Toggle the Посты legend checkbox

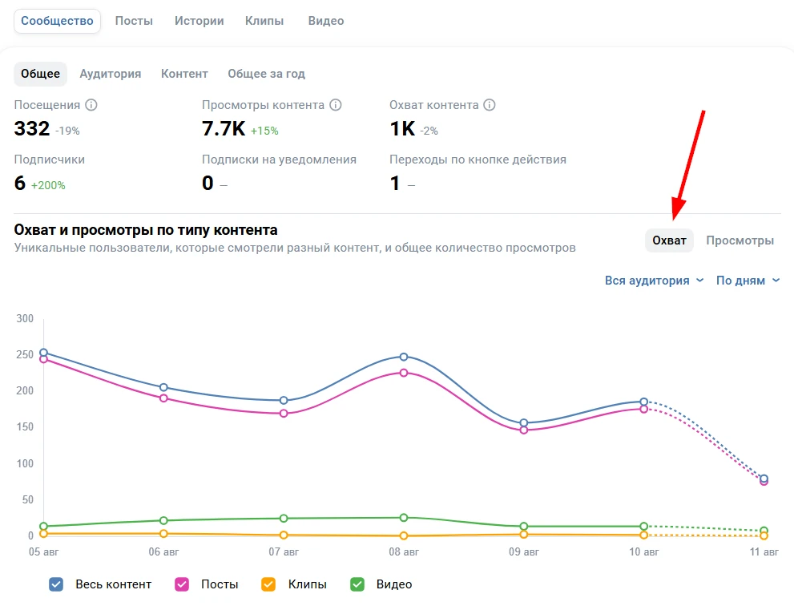(x=182, y=584)
